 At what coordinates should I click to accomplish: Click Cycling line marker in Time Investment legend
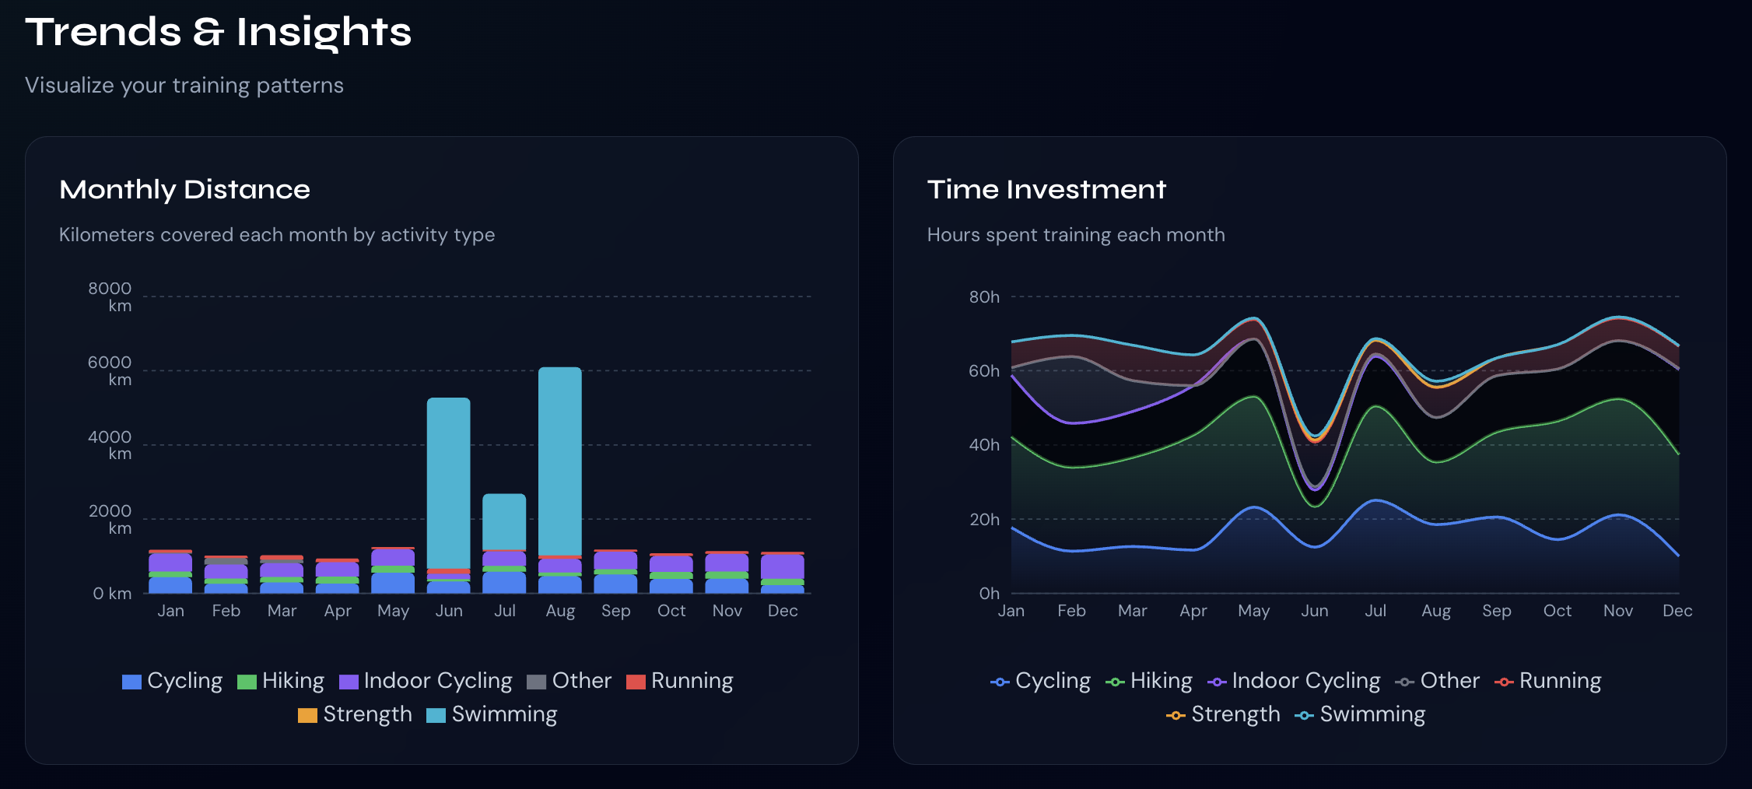click(x=1000, y=682)
